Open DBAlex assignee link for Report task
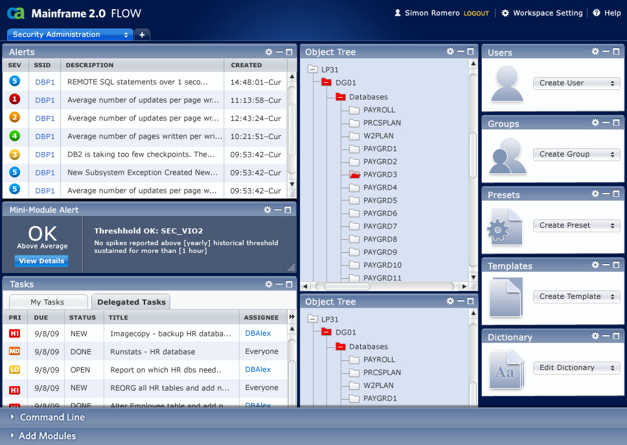Screen dimensions: 627x445 [x=258, y=369]
